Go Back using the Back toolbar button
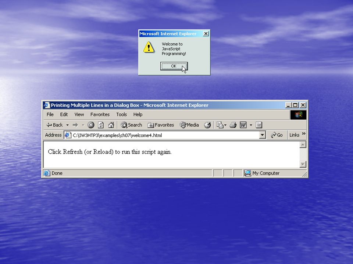Image resolution: width=353 pixels, height=264 pixels. [55, 125]
